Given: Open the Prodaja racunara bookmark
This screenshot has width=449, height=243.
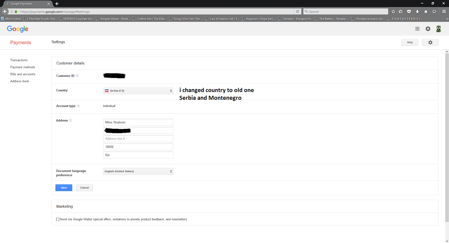Looking at the screenshot, I should click(x=368, y=19).
